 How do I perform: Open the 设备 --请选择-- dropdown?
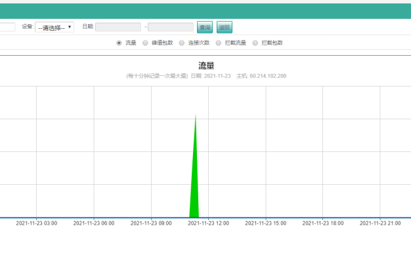tap(54, 27)
